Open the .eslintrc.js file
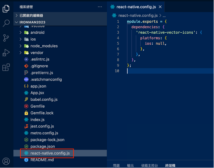This screenshot has width=214, height=168. point(60,59)
